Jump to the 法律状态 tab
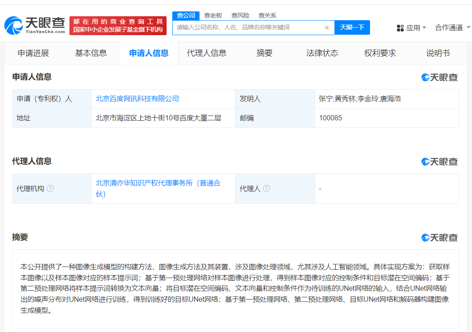Image resolution: width=472 pixels, height=332 pixels. pyautogui.click(x=322, y=53)
